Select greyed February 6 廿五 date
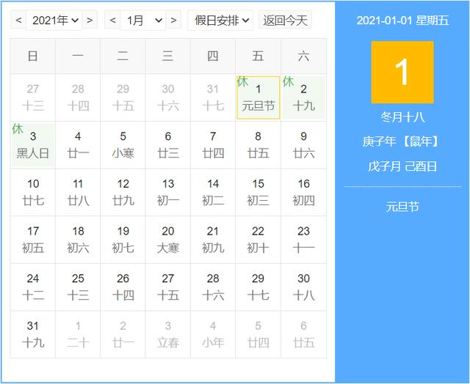This screenshot has width=470, height=384. tap(303, 335)
